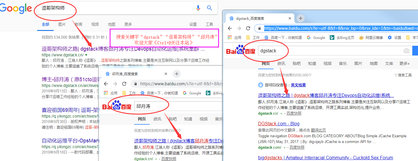
Task: Open Google 设置 menu
Action: pos(193,24)
